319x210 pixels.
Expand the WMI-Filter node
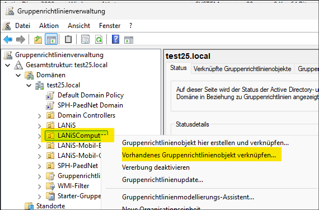pyautogui.click(x=40, y=186)
